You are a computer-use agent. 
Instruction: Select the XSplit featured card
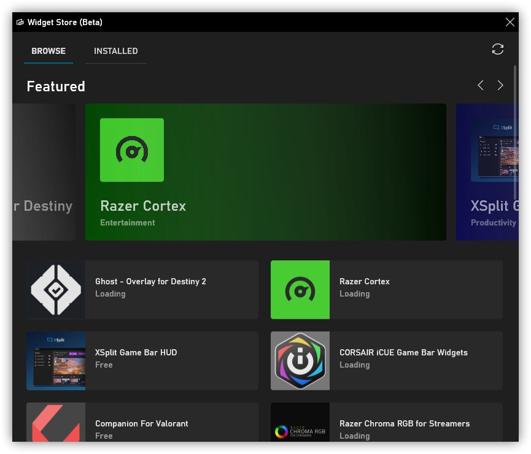(x=487, y=172)
